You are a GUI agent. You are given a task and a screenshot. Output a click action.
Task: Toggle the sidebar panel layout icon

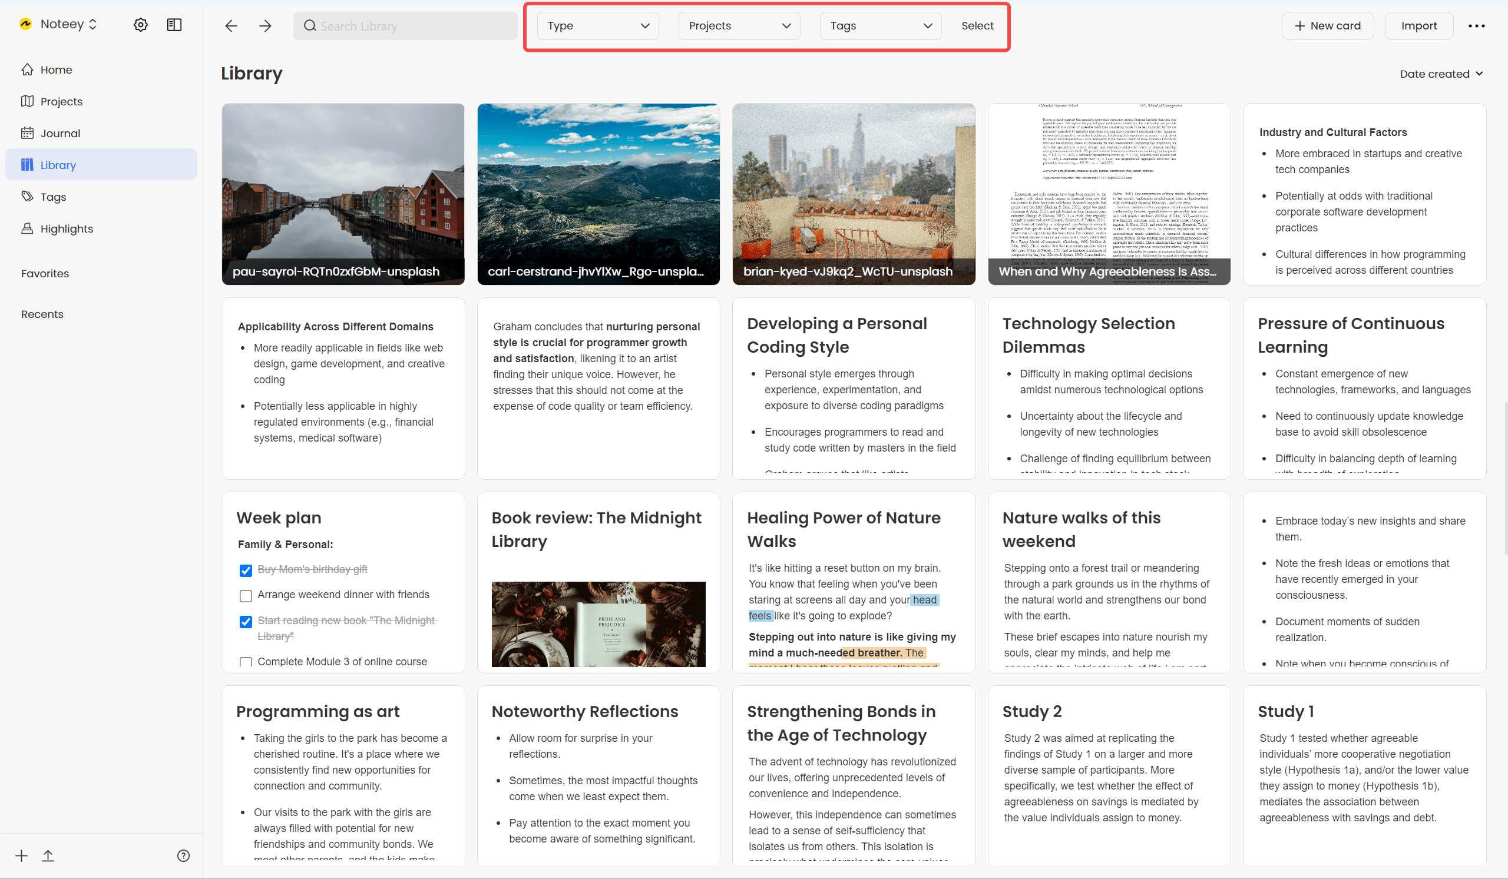tap(174, 25)
